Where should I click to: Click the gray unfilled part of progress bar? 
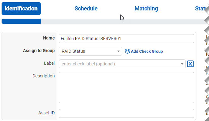pos(123,21)
